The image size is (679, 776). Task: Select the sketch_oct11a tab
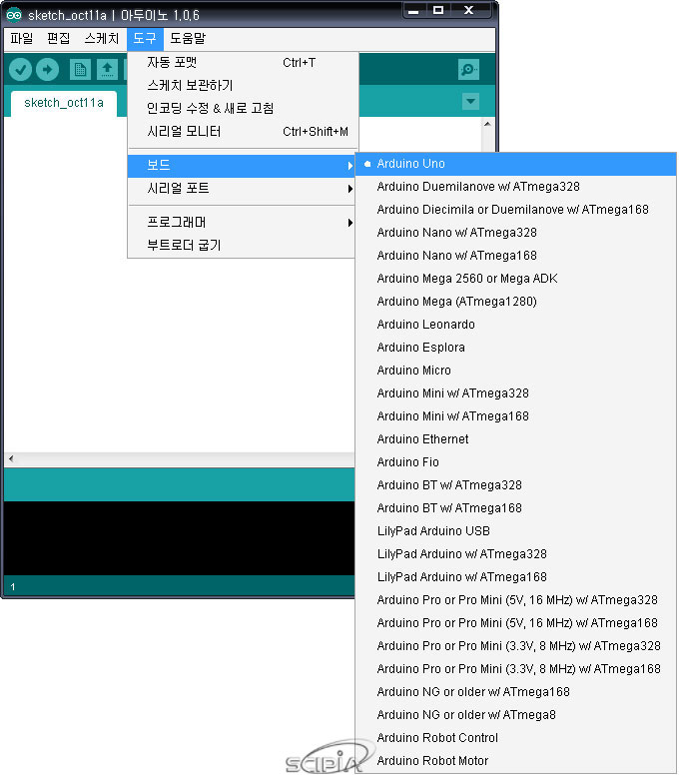click(x=64, y=103)
